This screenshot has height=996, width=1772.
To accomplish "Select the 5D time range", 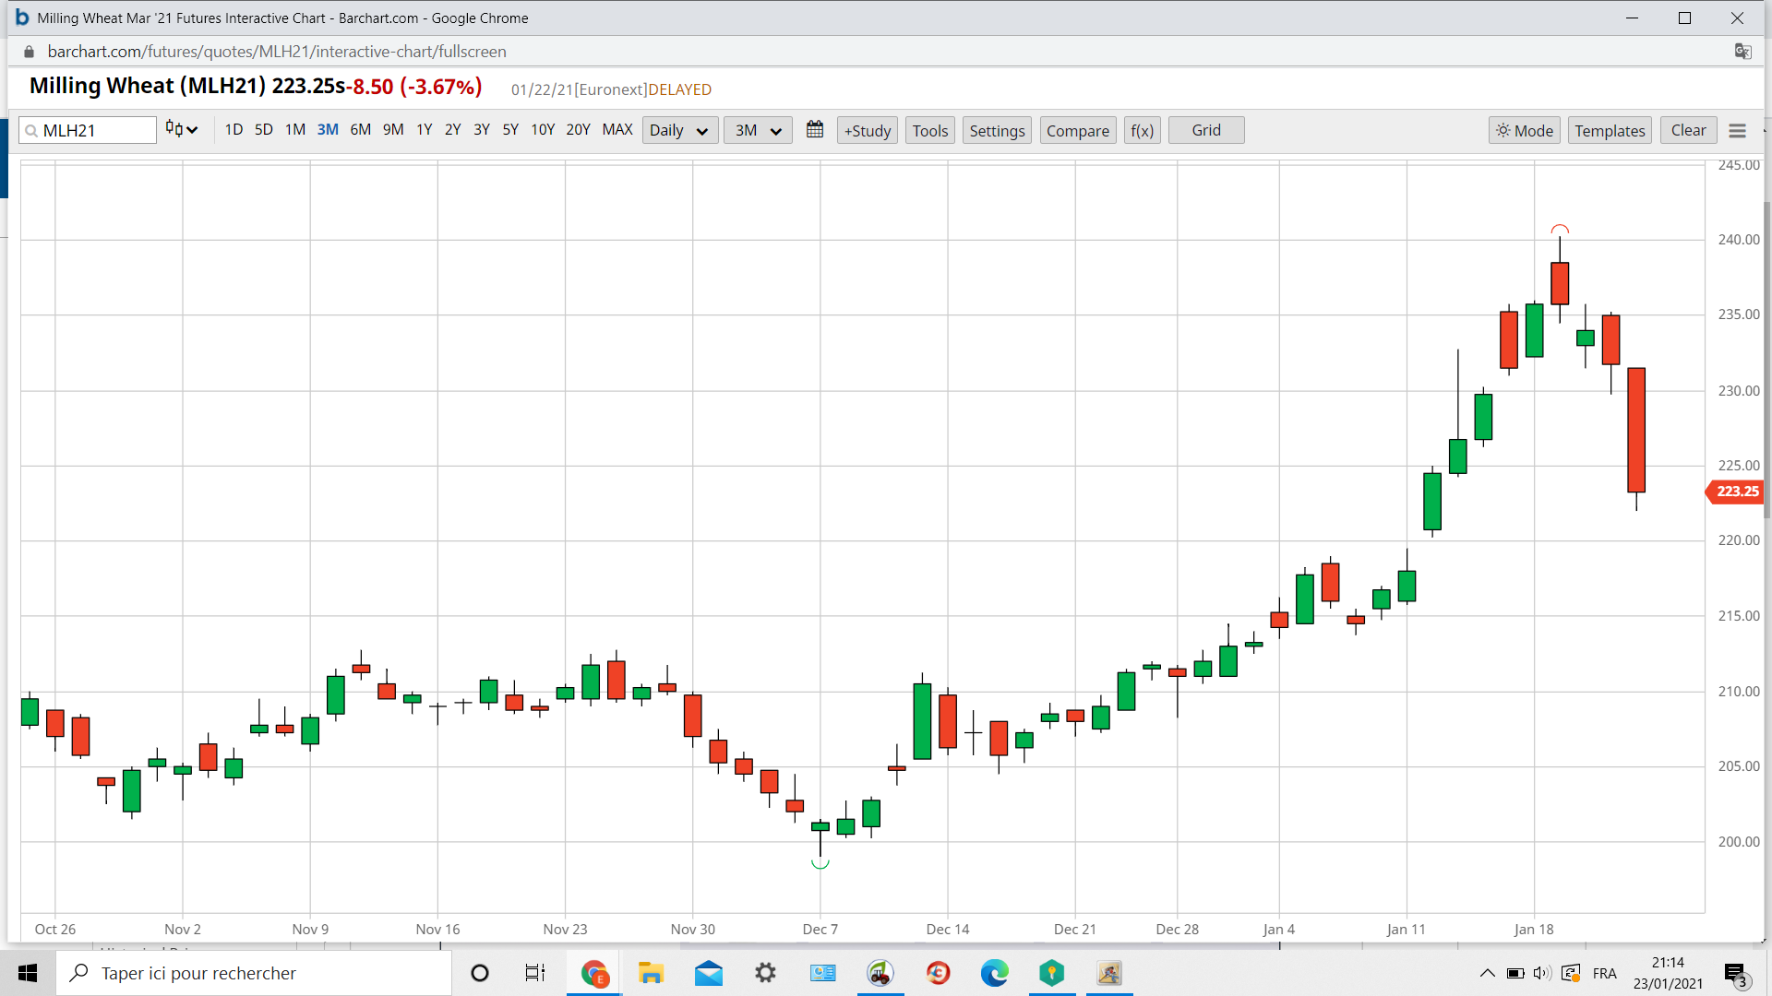I will click(x=264, y=130).
